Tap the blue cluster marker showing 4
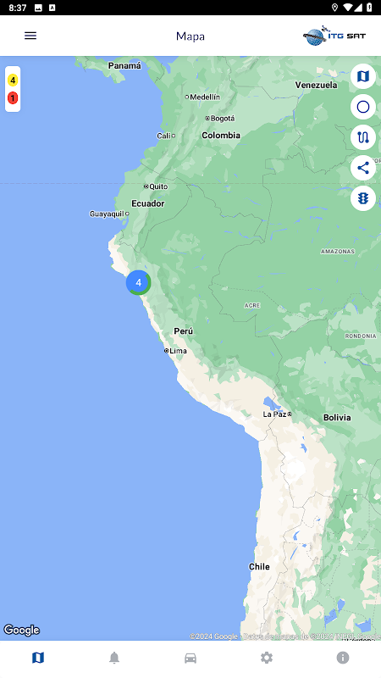The image size is (381, 678). [138, 282]
